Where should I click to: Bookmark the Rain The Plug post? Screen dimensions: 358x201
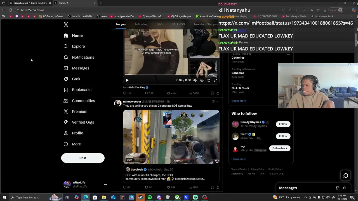tap(212, 93)
